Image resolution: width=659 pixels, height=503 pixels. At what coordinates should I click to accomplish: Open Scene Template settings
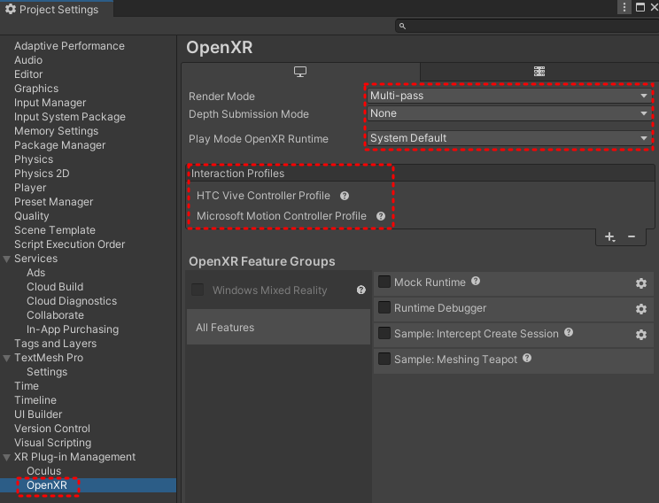point(55,230)
